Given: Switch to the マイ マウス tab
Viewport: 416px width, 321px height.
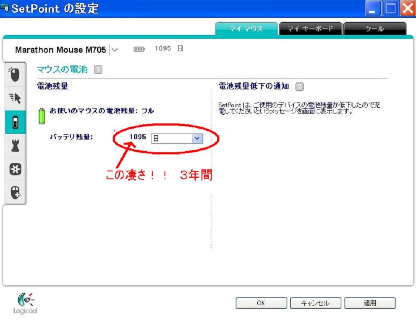Looking at the screenshot, I should coord(246,29).
